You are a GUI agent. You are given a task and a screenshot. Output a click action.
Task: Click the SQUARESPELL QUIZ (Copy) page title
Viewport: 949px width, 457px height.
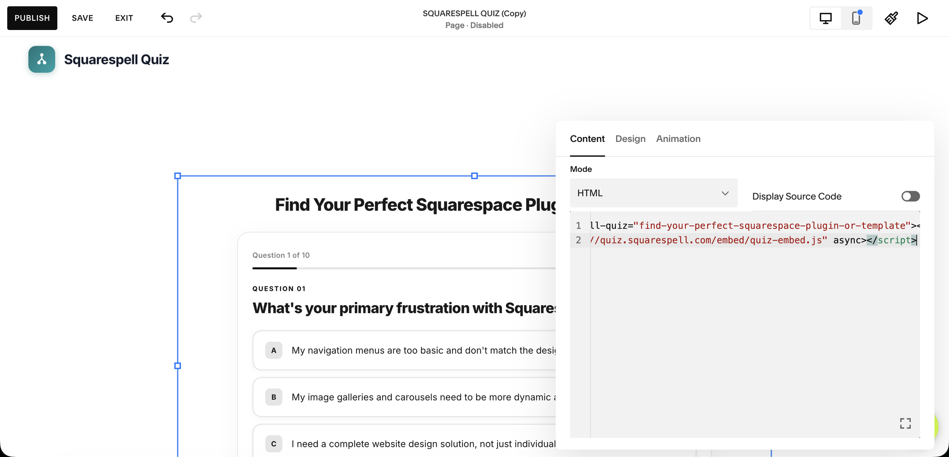pos(474,13)
